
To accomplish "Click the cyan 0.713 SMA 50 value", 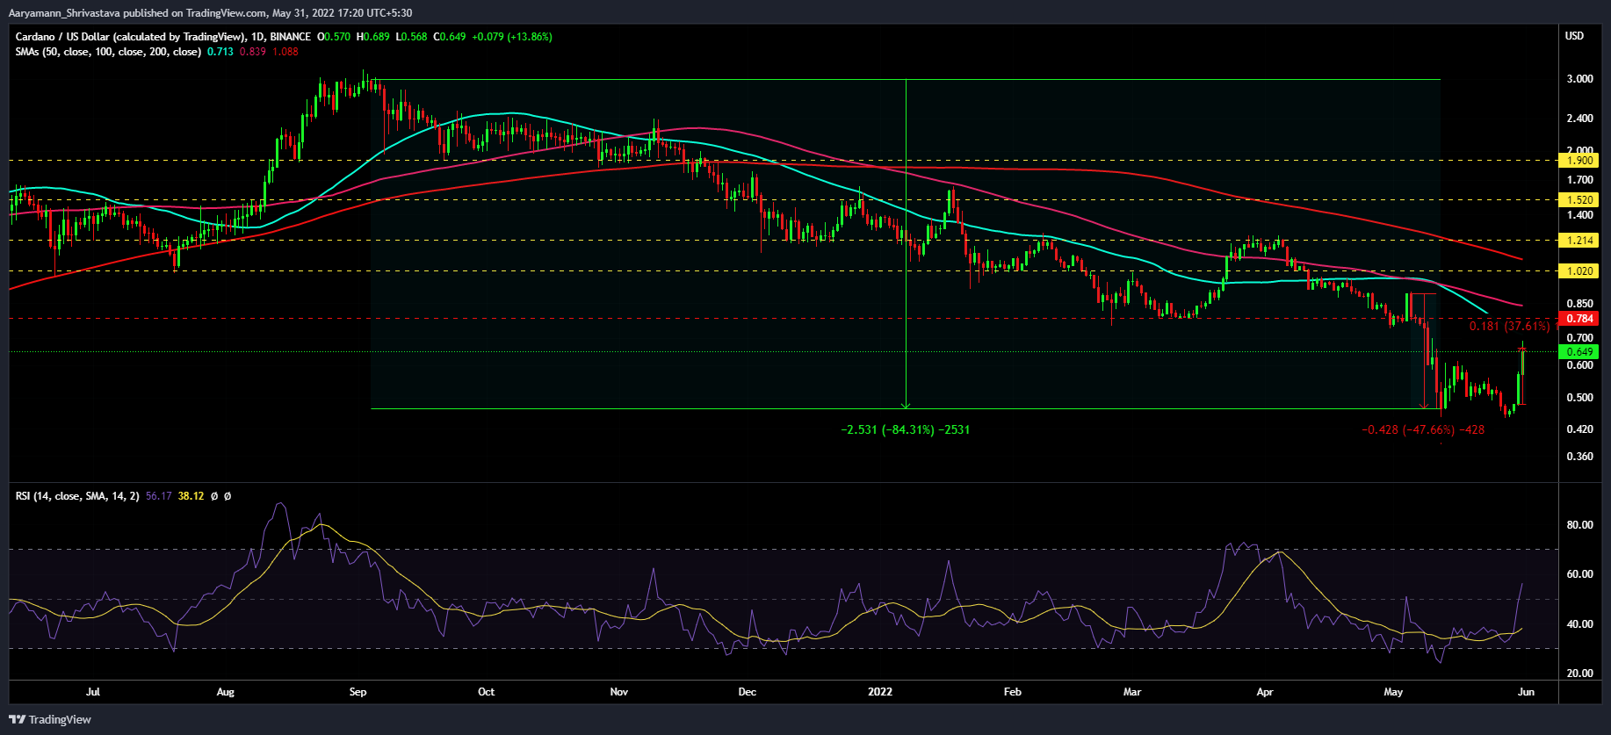I will click(x=220, y=52).
